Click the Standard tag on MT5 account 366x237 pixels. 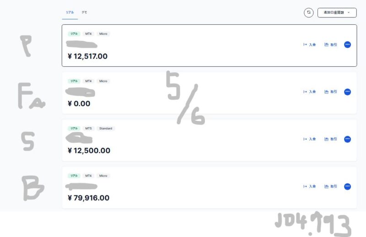point(106,129)
